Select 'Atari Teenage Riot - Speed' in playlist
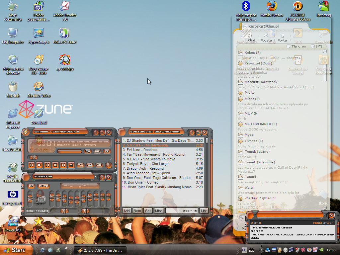The height and width of the screenshot is (255, 340). click(163, 173)
